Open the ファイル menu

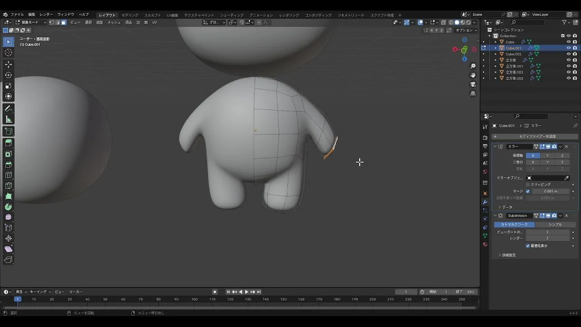(17, 15)
